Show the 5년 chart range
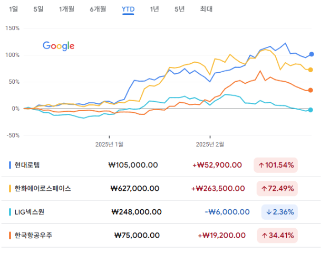Image resolution: width=330 pixels, height=253 pixels. pyautogui.click(x=179, y=9)
